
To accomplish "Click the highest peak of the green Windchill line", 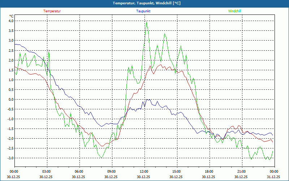I will click(x=147, y=22).
